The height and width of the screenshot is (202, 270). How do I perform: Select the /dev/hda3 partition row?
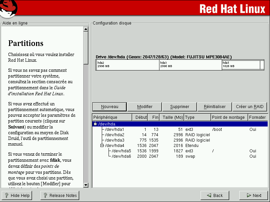click(180, 140)
